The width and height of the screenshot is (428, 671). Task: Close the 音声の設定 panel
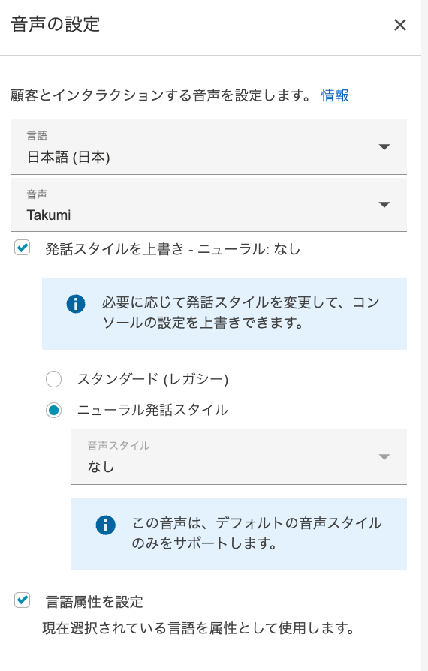[x=399, y=25]
